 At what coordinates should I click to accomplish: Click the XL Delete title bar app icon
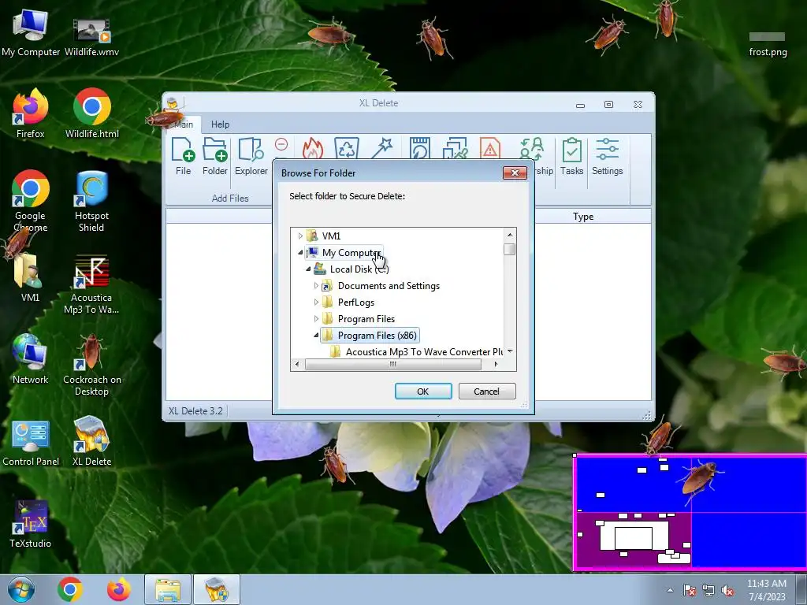coord(173,103)
